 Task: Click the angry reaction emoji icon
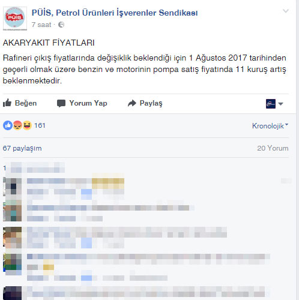click(x=17, y=125)
